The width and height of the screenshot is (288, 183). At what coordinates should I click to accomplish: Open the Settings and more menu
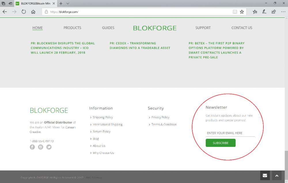[283, 12]
